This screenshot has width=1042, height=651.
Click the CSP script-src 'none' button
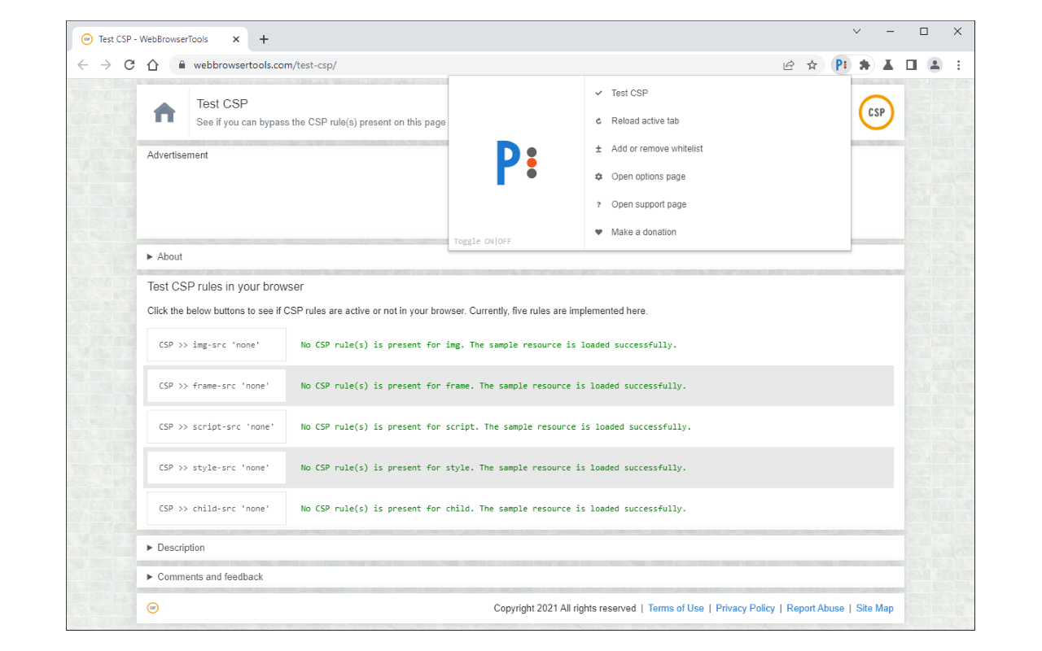point(217,426)
